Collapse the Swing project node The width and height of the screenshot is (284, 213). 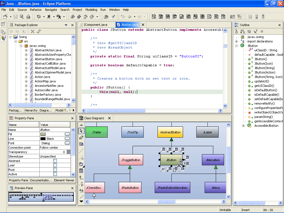tap(11, 37)
